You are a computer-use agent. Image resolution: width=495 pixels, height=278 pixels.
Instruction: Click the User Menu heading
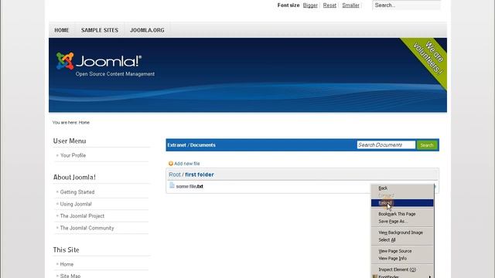click(70, 141)
